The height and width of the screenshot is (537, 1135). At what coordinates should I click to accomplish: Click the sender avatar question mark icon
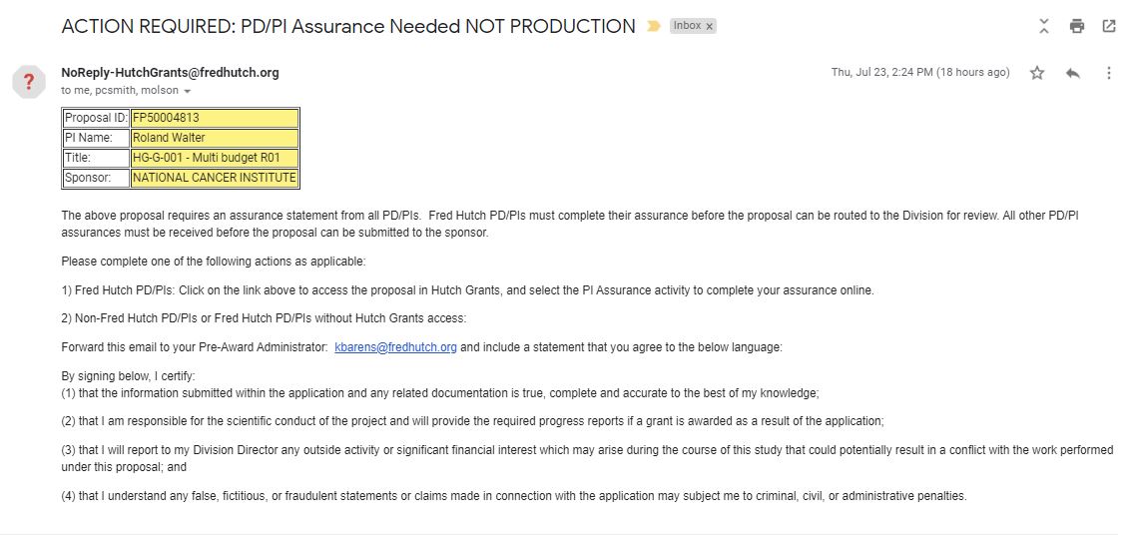click(29, 81)
